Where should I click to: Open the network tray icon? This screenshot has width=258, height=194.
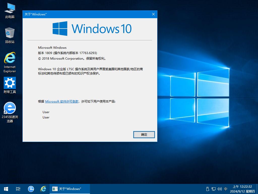tap(214, 189)
